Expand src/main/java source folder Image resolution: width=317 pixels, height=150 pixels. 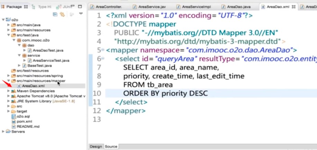point(9,25)
